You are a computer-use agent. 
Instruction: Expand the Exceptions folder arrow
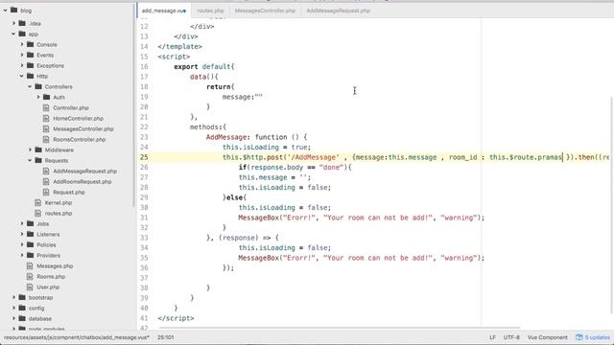(x=22, y=66)
